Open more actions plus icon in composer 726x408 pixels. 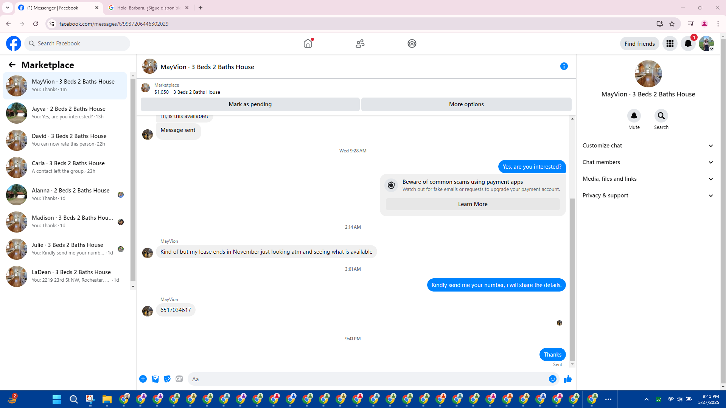[143, 379]
